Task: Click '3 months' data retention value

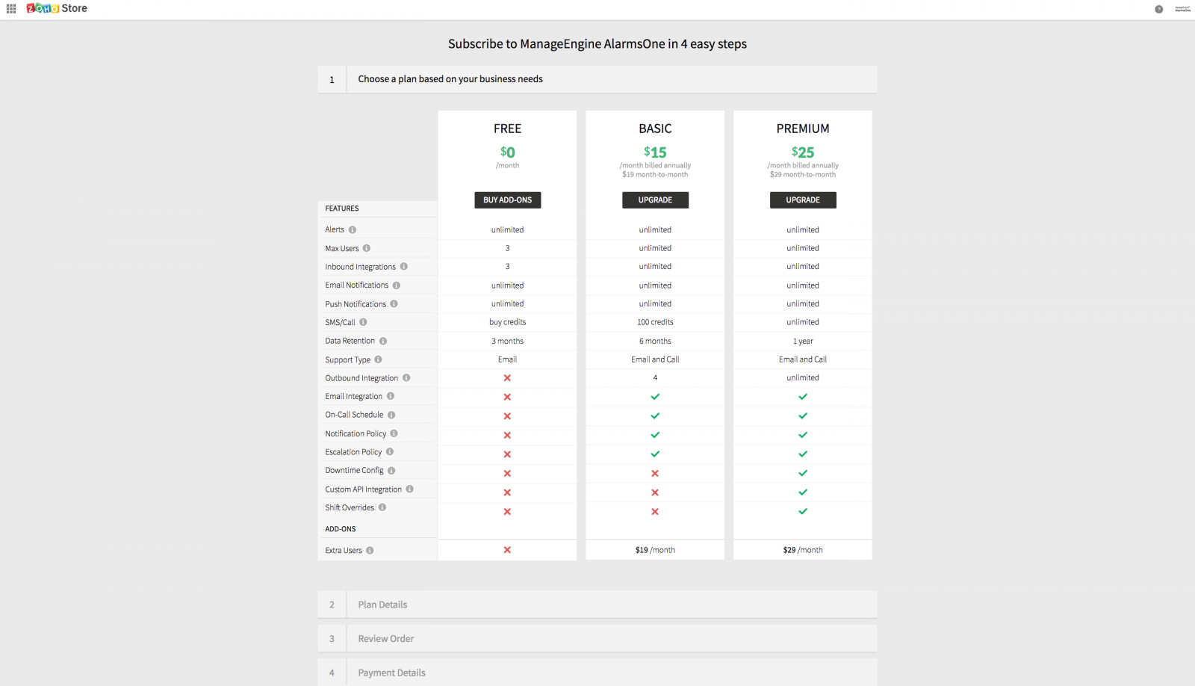Action: click(x=508, y=341)
